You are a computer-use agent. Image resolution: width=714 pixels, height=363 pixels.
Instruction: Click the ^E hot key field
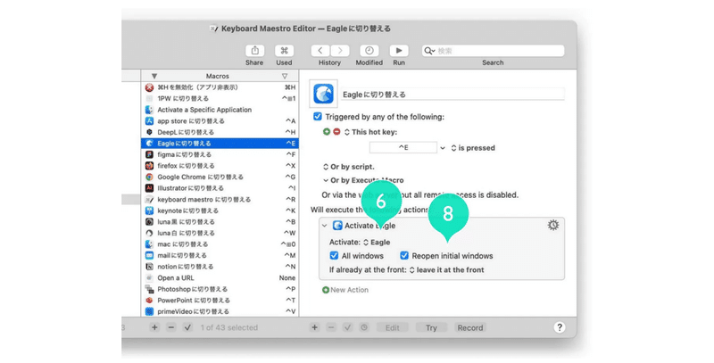(403, 147)
